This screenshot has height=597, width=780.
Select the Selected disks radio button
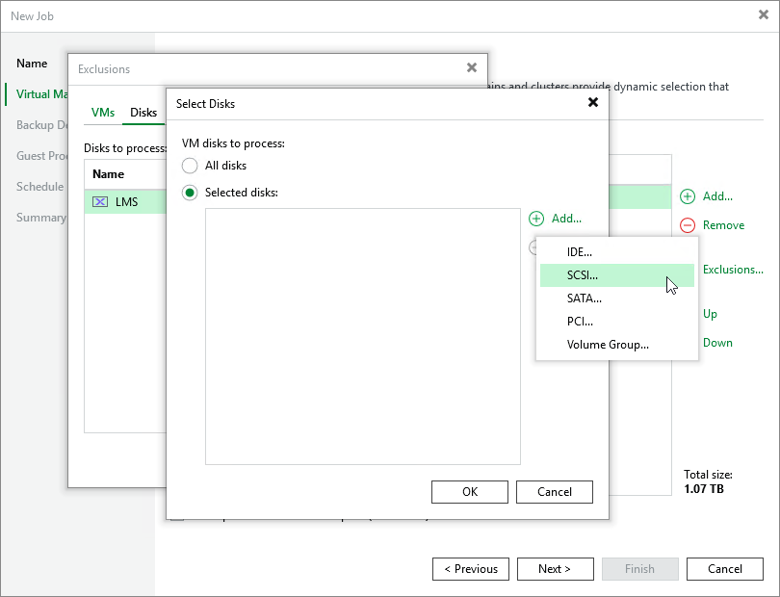[x=190, y=191]
